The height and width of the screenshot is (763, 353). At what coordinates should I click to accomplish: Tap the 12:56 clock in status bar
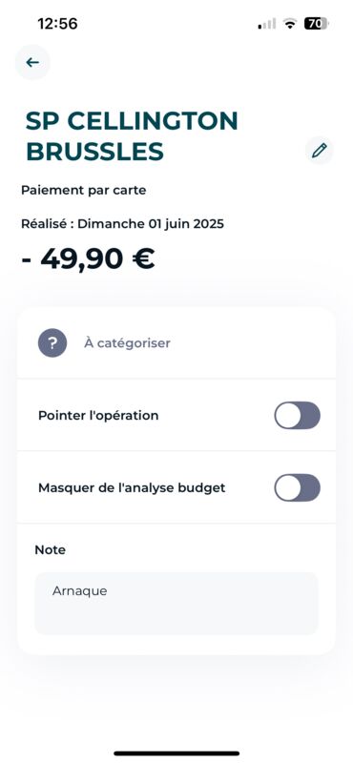57,23
